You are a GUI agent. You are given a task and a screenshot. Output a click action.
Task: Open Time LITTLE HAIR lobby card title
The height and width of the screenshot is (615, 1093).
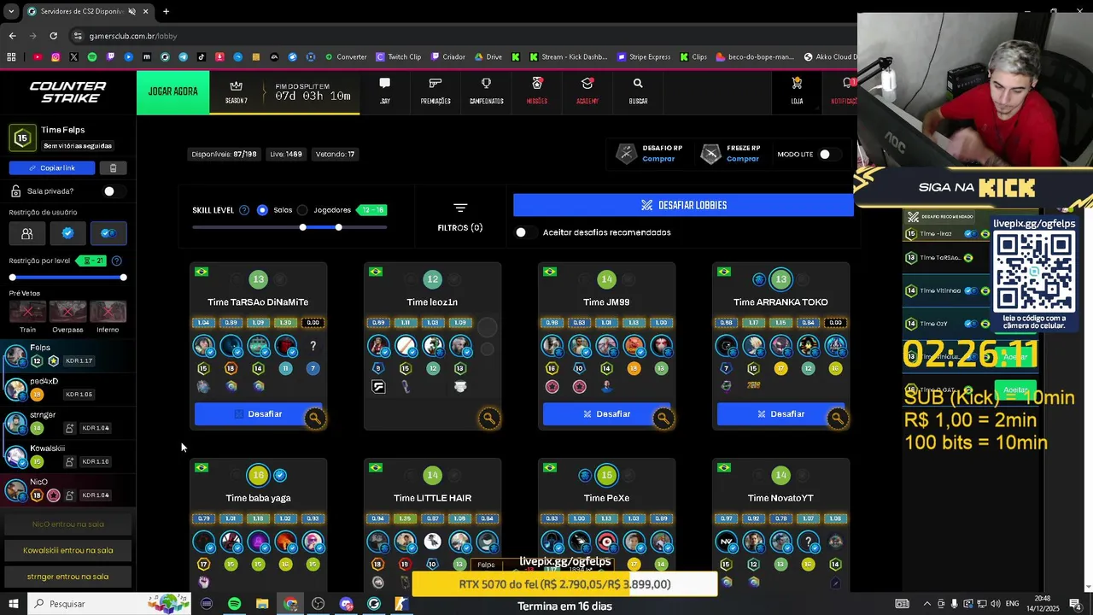pos(432,498)
